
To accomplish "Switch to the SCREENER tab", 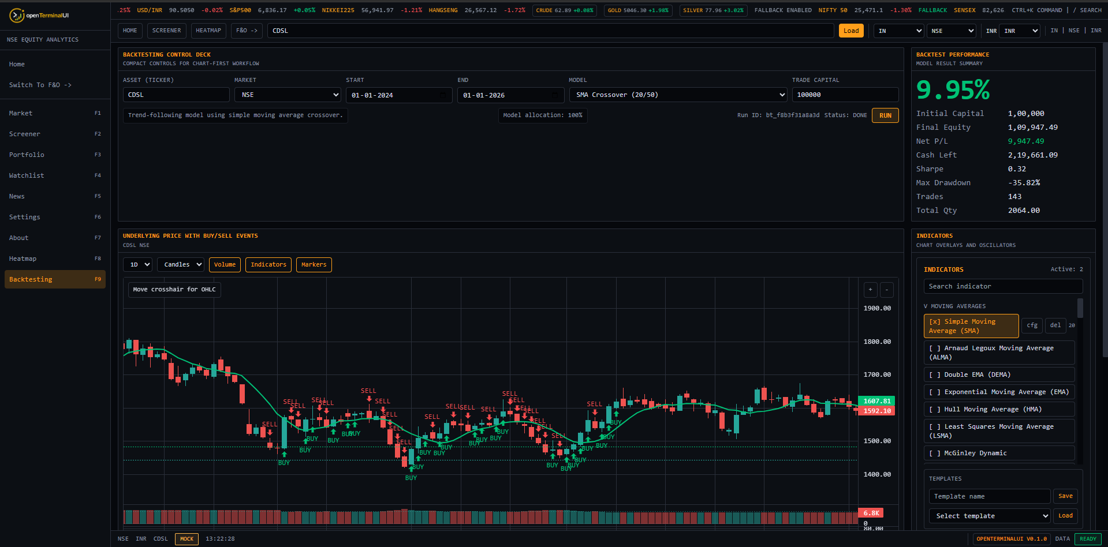I will click(x=166, y=31).
